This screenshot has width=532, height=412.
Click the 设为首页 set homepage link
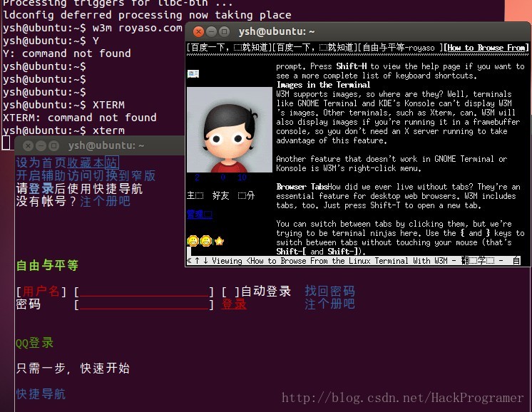click(41, 163)
